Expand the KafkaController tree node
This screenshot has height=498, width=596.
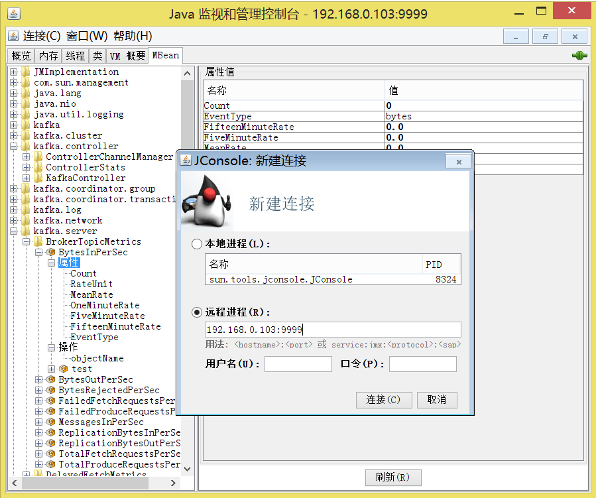point(27,178)
